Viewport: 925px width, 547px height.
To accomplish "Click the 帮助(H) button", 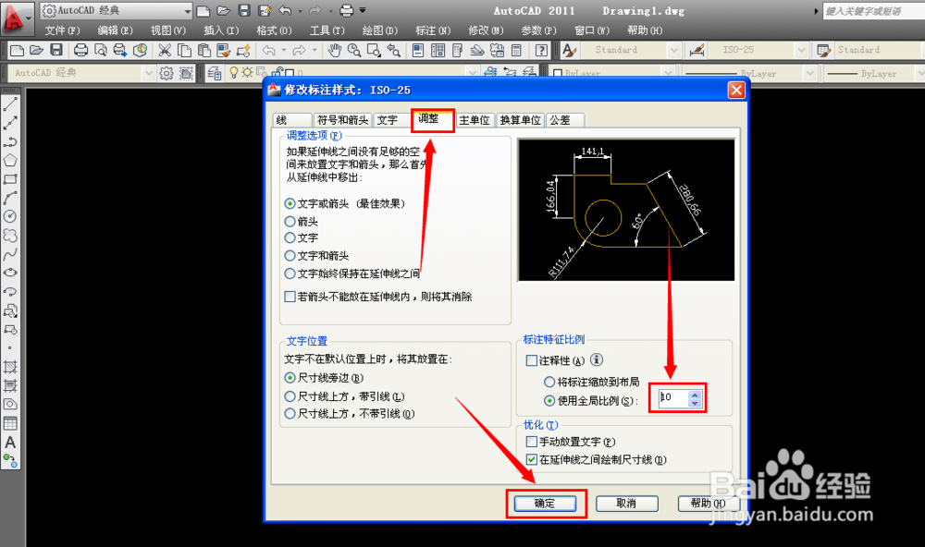I will (709, 504).
